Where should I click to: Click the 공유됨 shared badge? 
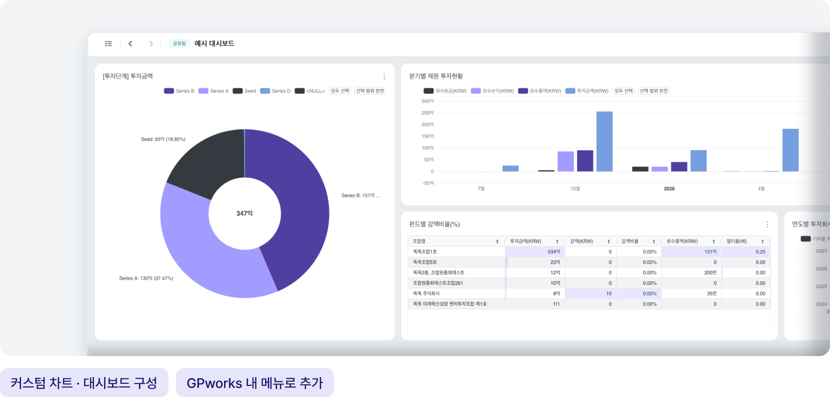[179, 43]
